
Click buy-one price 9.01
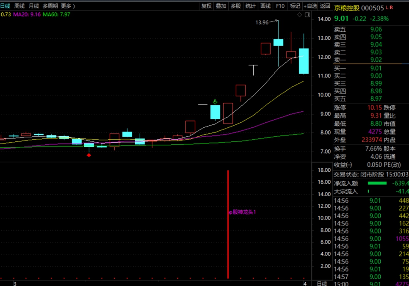coord(376,68)
